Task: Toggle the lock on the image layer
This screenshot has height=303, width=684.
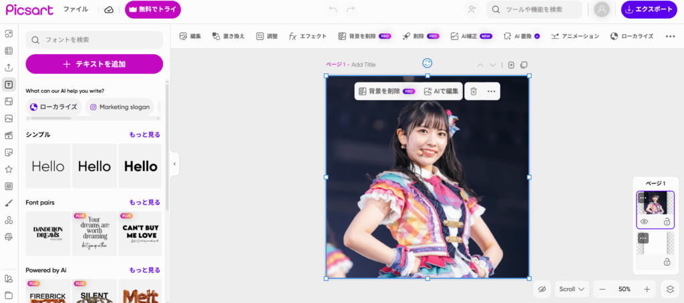Action: pyautogui.click(x=666, y=222)
